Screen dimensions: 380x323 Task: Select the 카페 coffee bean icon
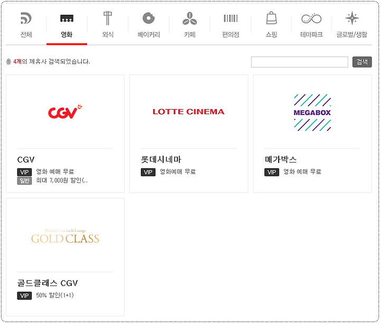[189, 18]
